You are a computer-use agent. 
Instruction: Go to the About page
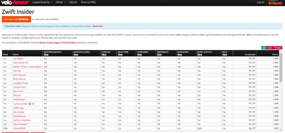[x=73, y=2]
